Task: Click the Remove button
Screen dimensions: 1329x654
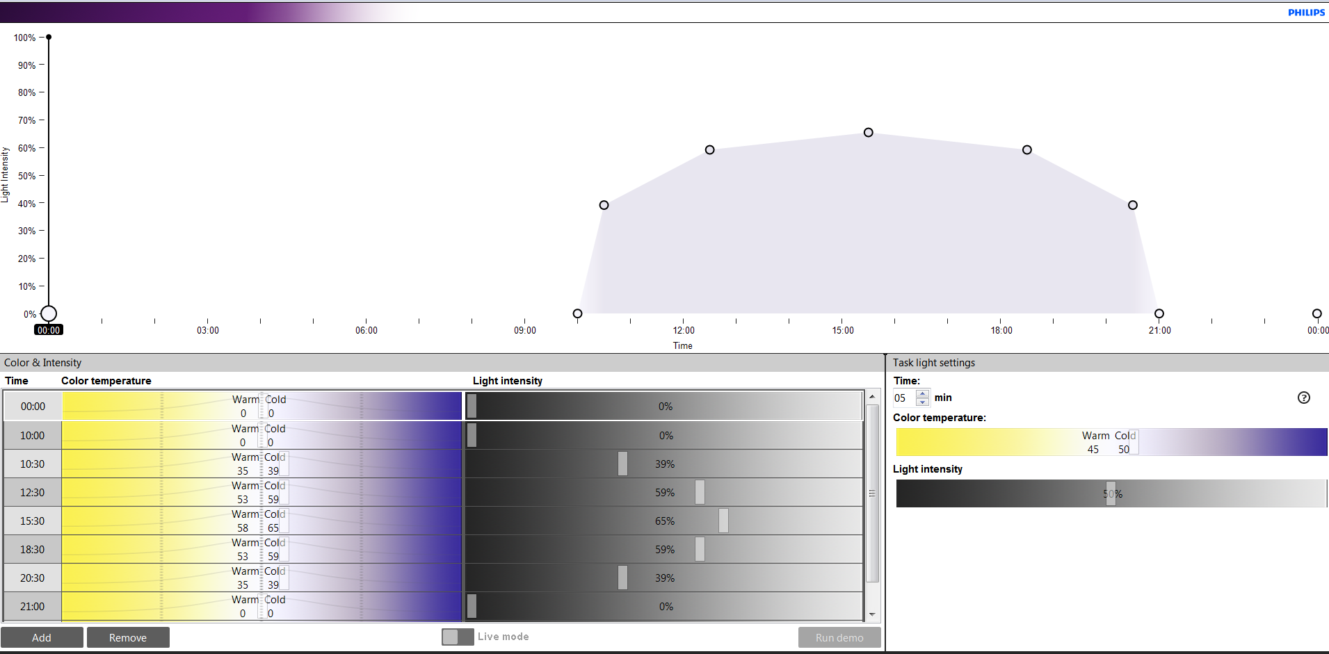Action: [x=128, y=637]
